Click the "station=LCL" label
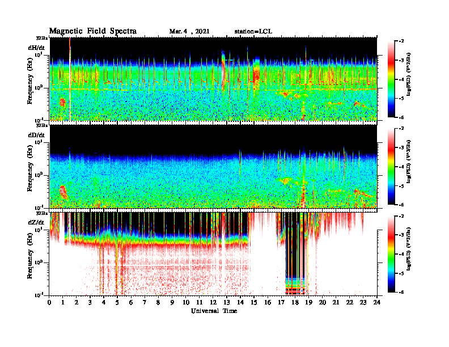Image resolution: width=449 pixels, height=347 pixels. coord(253,32)
